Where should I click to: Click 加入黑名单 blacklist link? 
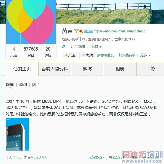(127, 55)
